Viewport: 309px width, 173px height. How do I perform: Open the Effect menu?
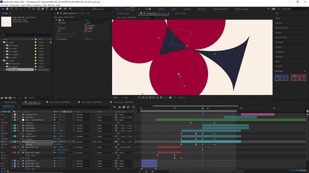tap(29, 5)
